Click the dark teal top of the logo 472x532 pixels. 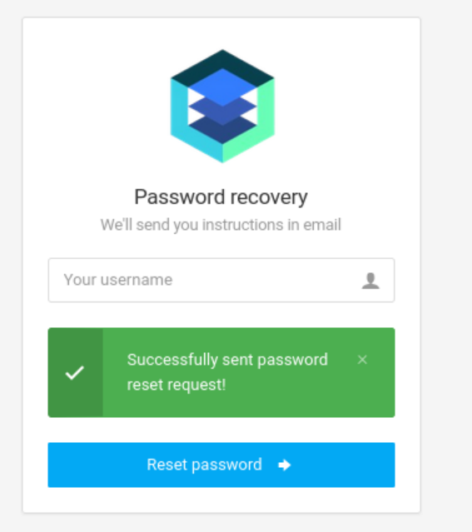coord(222,61)
